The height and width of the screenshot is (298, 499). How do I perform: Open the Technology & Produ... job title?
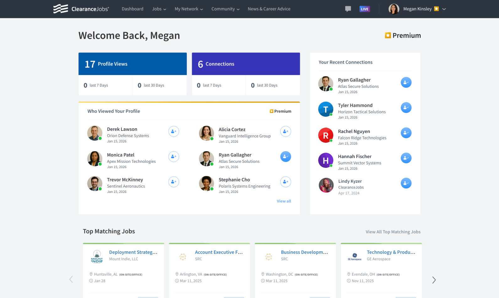(x=391, y=252)
